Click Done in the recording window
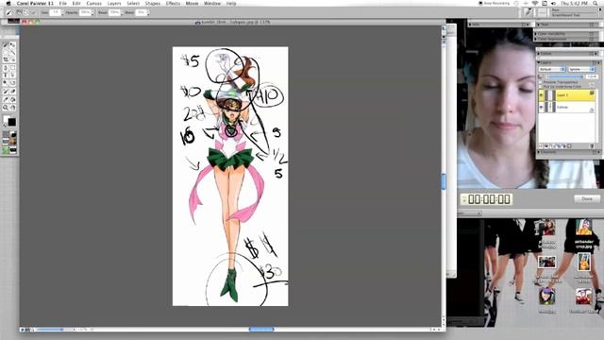 [x=587, y=199]
